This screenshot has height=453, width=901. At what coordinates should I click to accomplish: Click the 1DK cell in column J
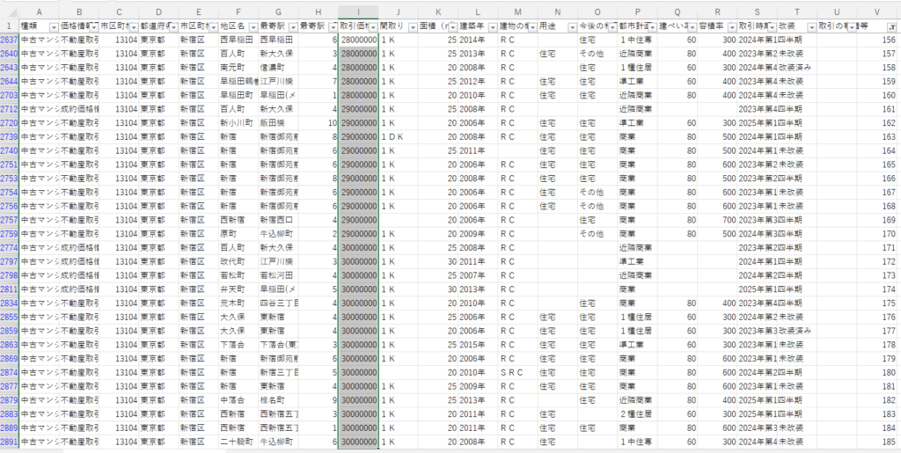point(392,137)
